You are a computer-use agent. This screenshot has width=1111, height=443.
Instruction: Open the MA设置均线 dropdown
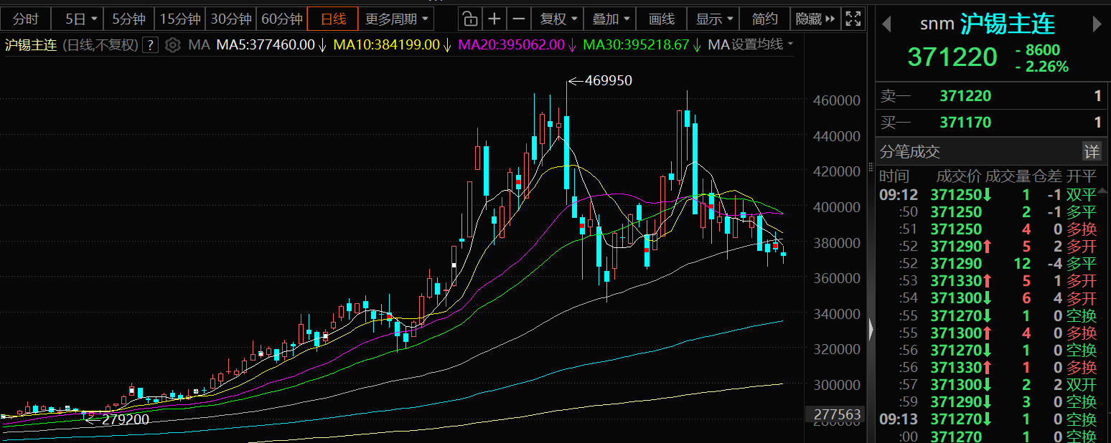tap(751, 45)
